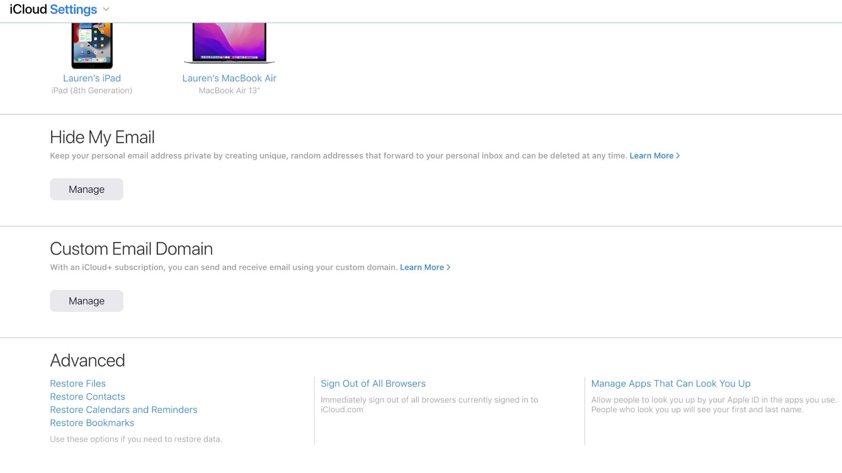The height and width of the screenshot is (473, 842).
Task: Click the Advanced heading
Action: tap(87, 360)
